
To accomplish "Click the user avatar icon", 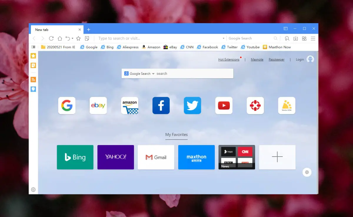I will click(310, 59).
